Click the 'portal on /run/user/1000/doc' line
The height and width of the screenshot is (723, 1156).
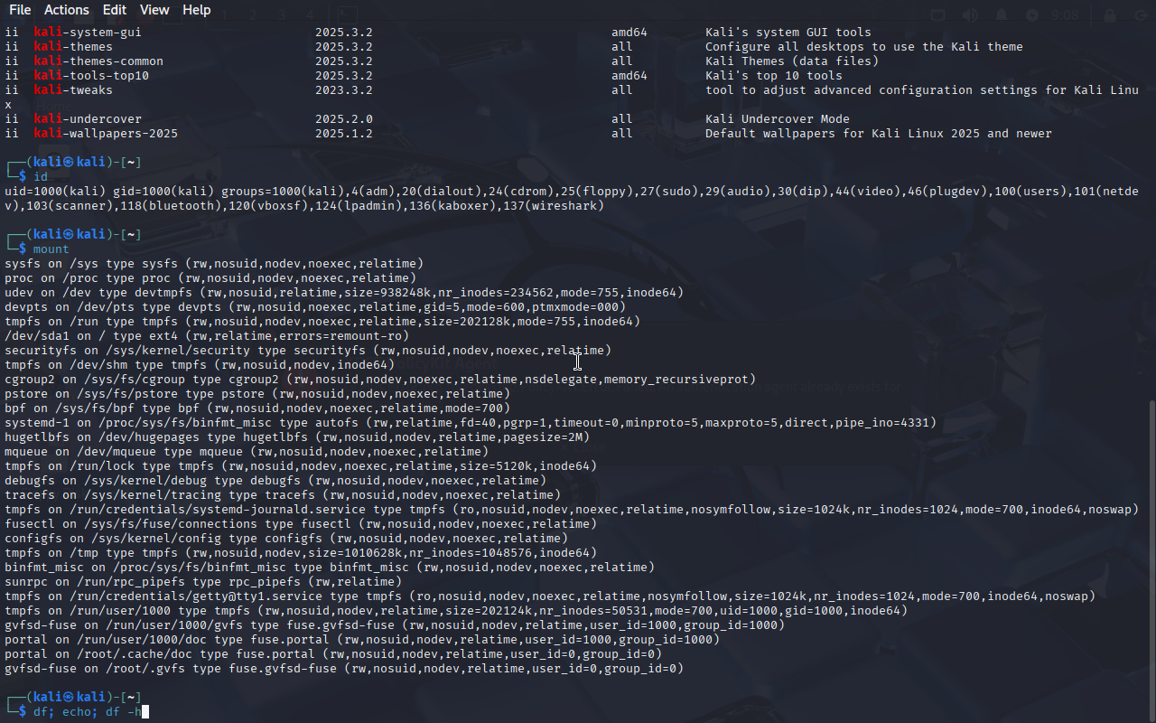362,639
